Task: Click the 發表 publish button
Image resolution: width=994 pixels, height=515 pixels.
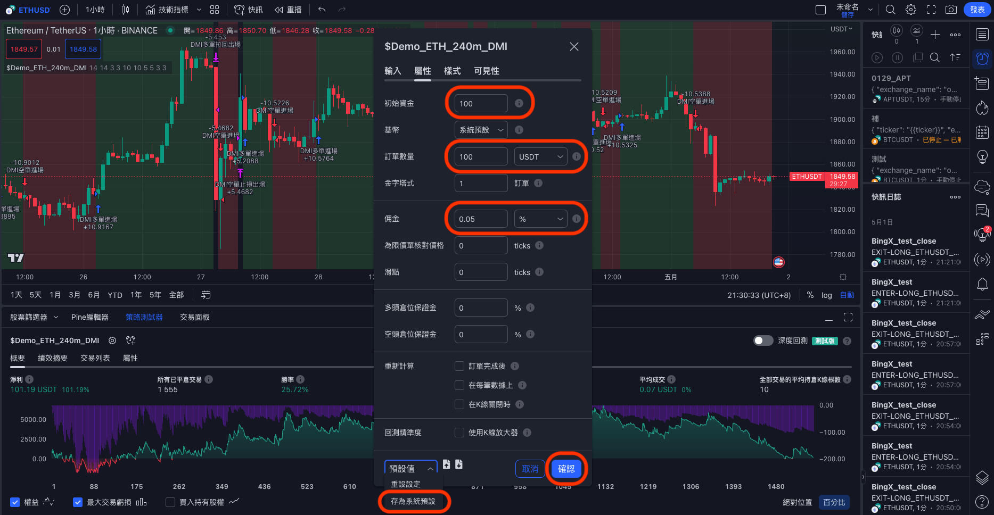Action: tap(977, 10)
